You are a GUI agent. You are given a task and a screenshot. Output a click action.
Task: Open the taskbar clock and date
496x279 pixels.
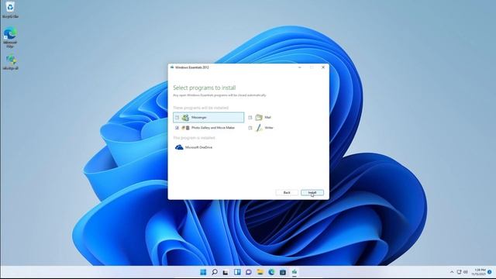(x=478, y=272)
